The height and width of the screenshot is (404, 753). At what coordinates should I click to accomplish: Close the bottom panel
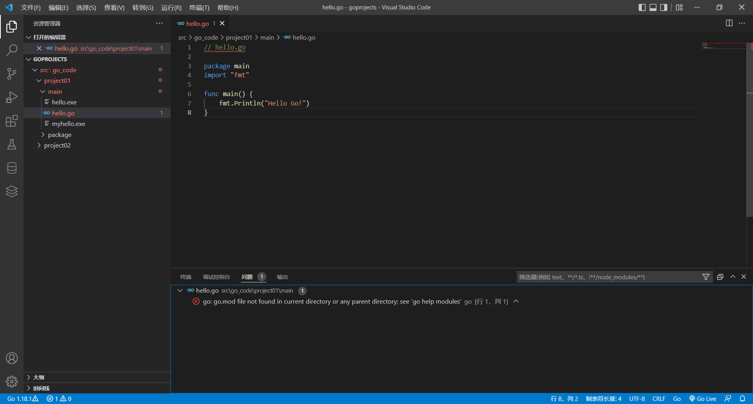(744, 277)
